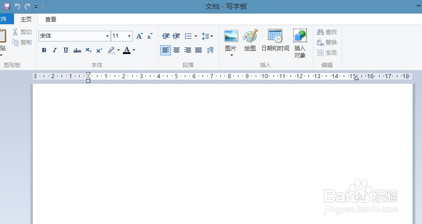Insert 日期和时间 date and time
The image size is (422, 224).
pos(275,40)
